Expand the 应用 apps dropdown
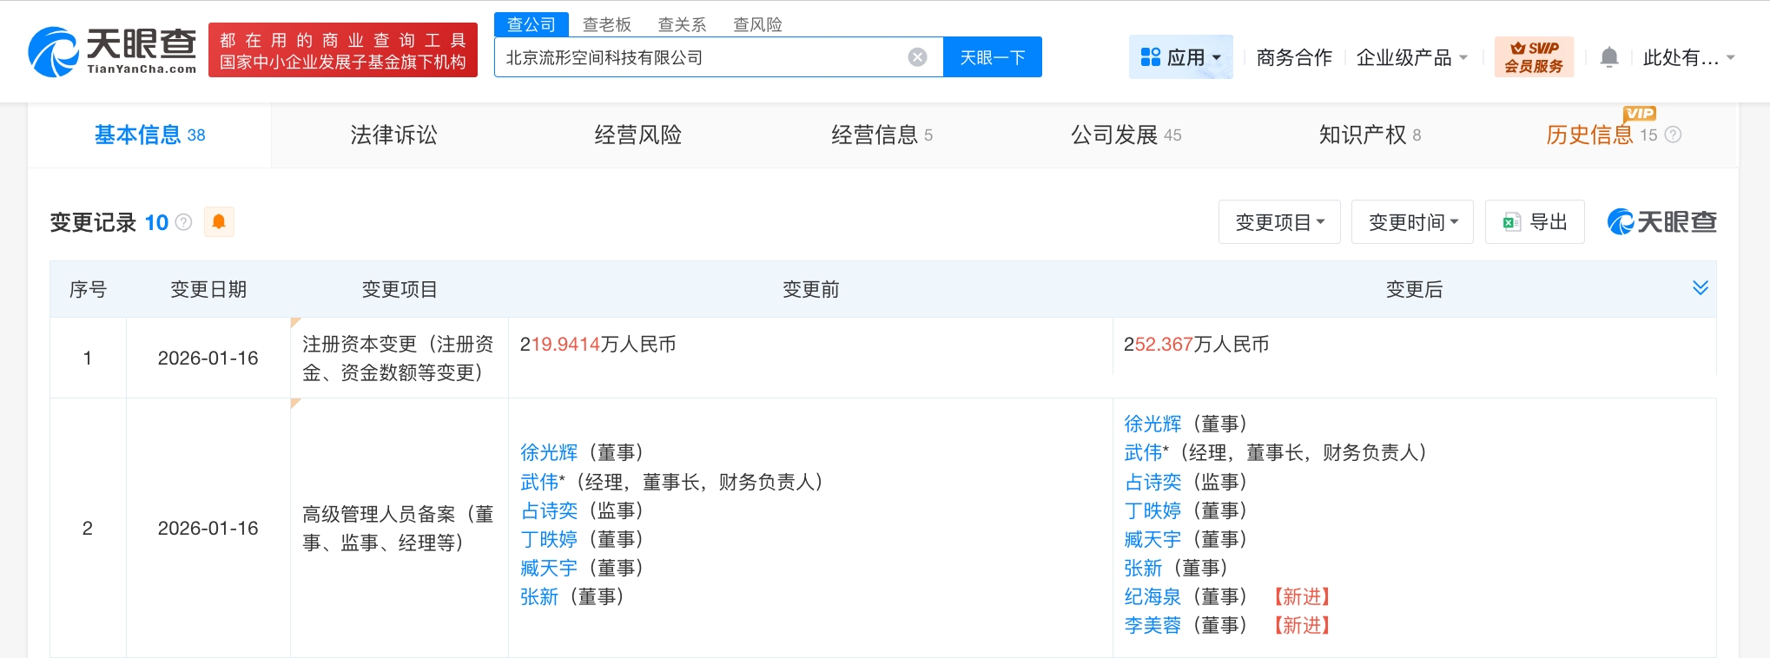The width and height of the screenshot is (1770, 658). (x=1180, y=57)
